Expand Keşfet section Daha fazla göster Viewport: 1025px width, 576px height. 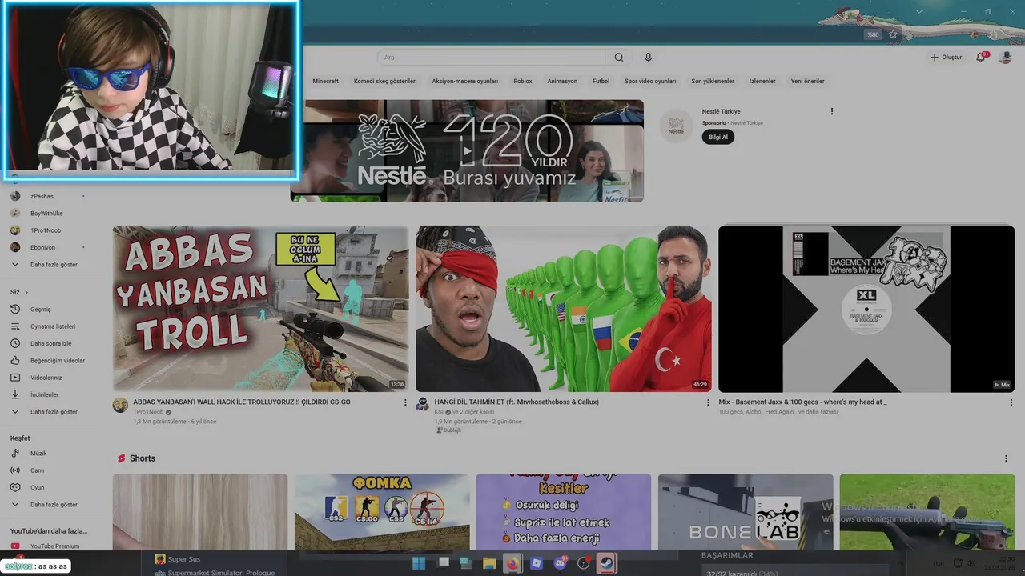pyautogui.click(x=52, y=504)
